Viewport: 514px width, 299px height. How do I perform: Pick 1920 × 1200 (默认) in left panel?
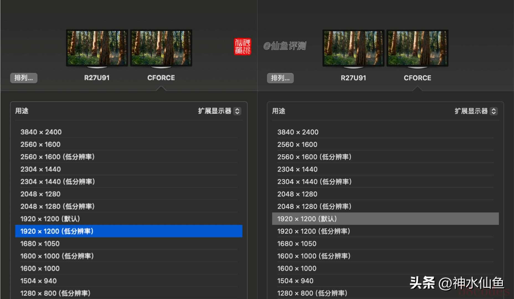[50, 219]
